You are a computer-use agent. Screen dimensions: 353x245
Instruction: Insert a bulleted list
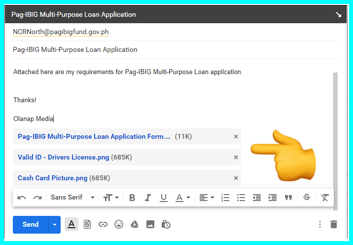pyautogui.click(x=241, y=198)
